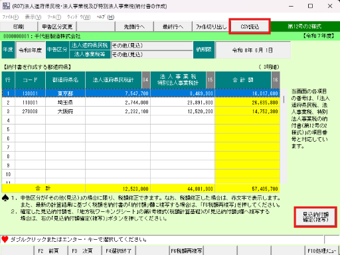Viewport: 340px width, 255px height.
Task: Click the spade icon beside the notes
Action: (x=5, y=197)
